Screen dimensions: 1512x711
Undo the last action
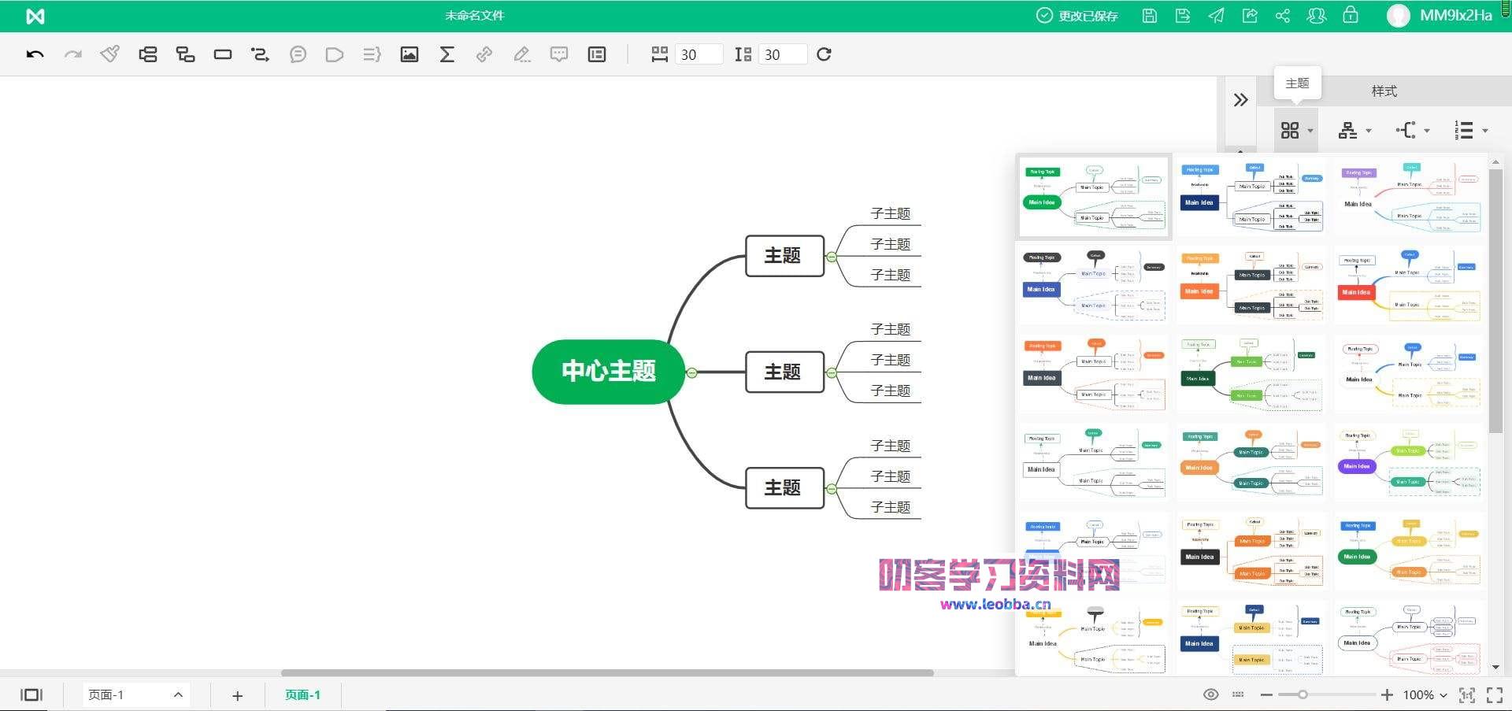35,54
